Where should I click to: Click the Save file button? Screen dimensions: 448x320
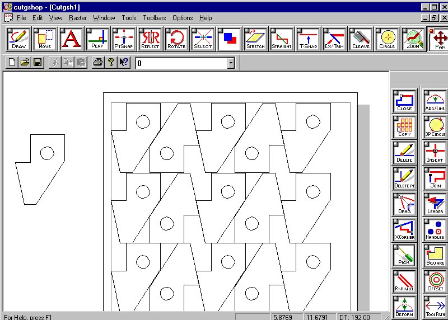point(38,63)
